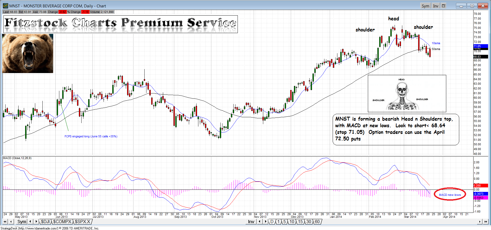The width and height of the screenshot is (491, 230).
Task: Select the 30 minute interval tab
Action: [309, 222]
